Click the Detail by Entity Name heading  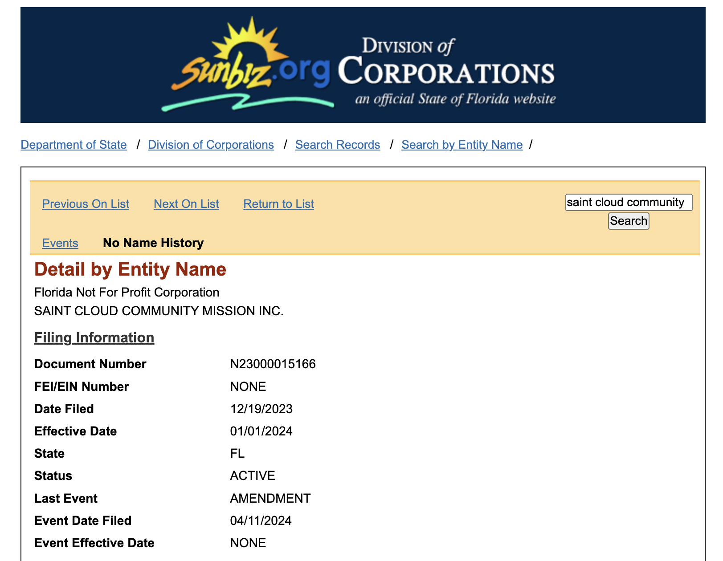[130, 269]
